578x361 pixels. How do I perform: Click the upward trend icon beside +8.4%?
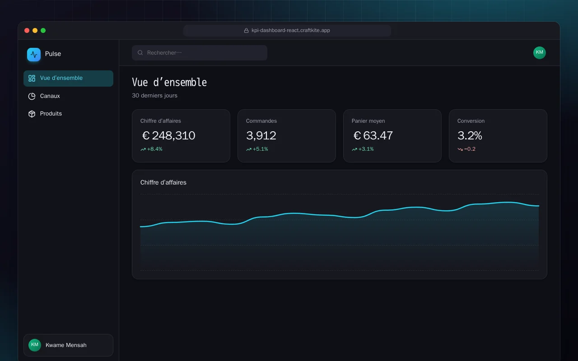(143, 149)
